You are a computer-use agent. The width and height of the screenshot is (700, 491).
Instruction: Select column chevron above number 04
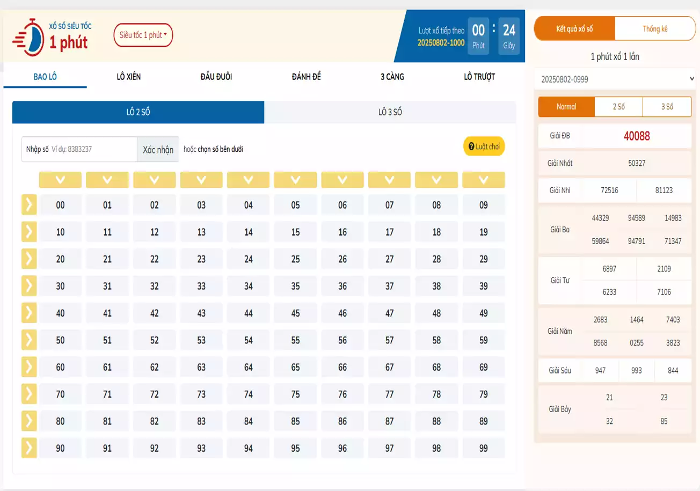(249, 180)
